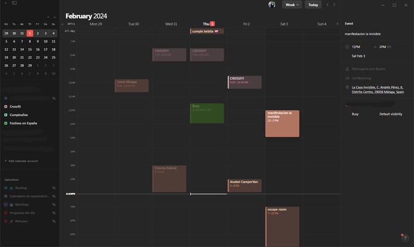
Task: Open the profile avatar menu
Action: (272, 4)
